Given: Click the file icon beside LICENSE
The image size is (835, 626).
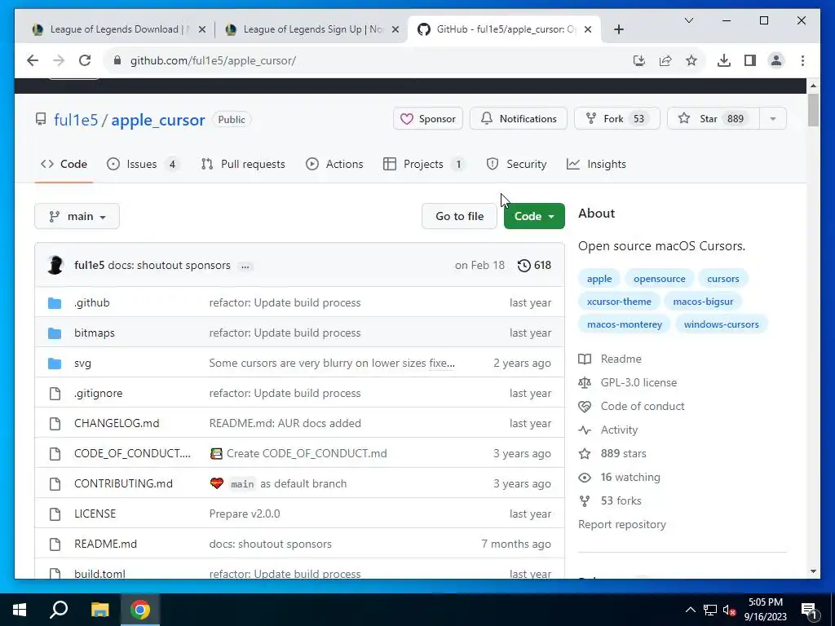Looking at the screenshot, I should tap(55, 514).
